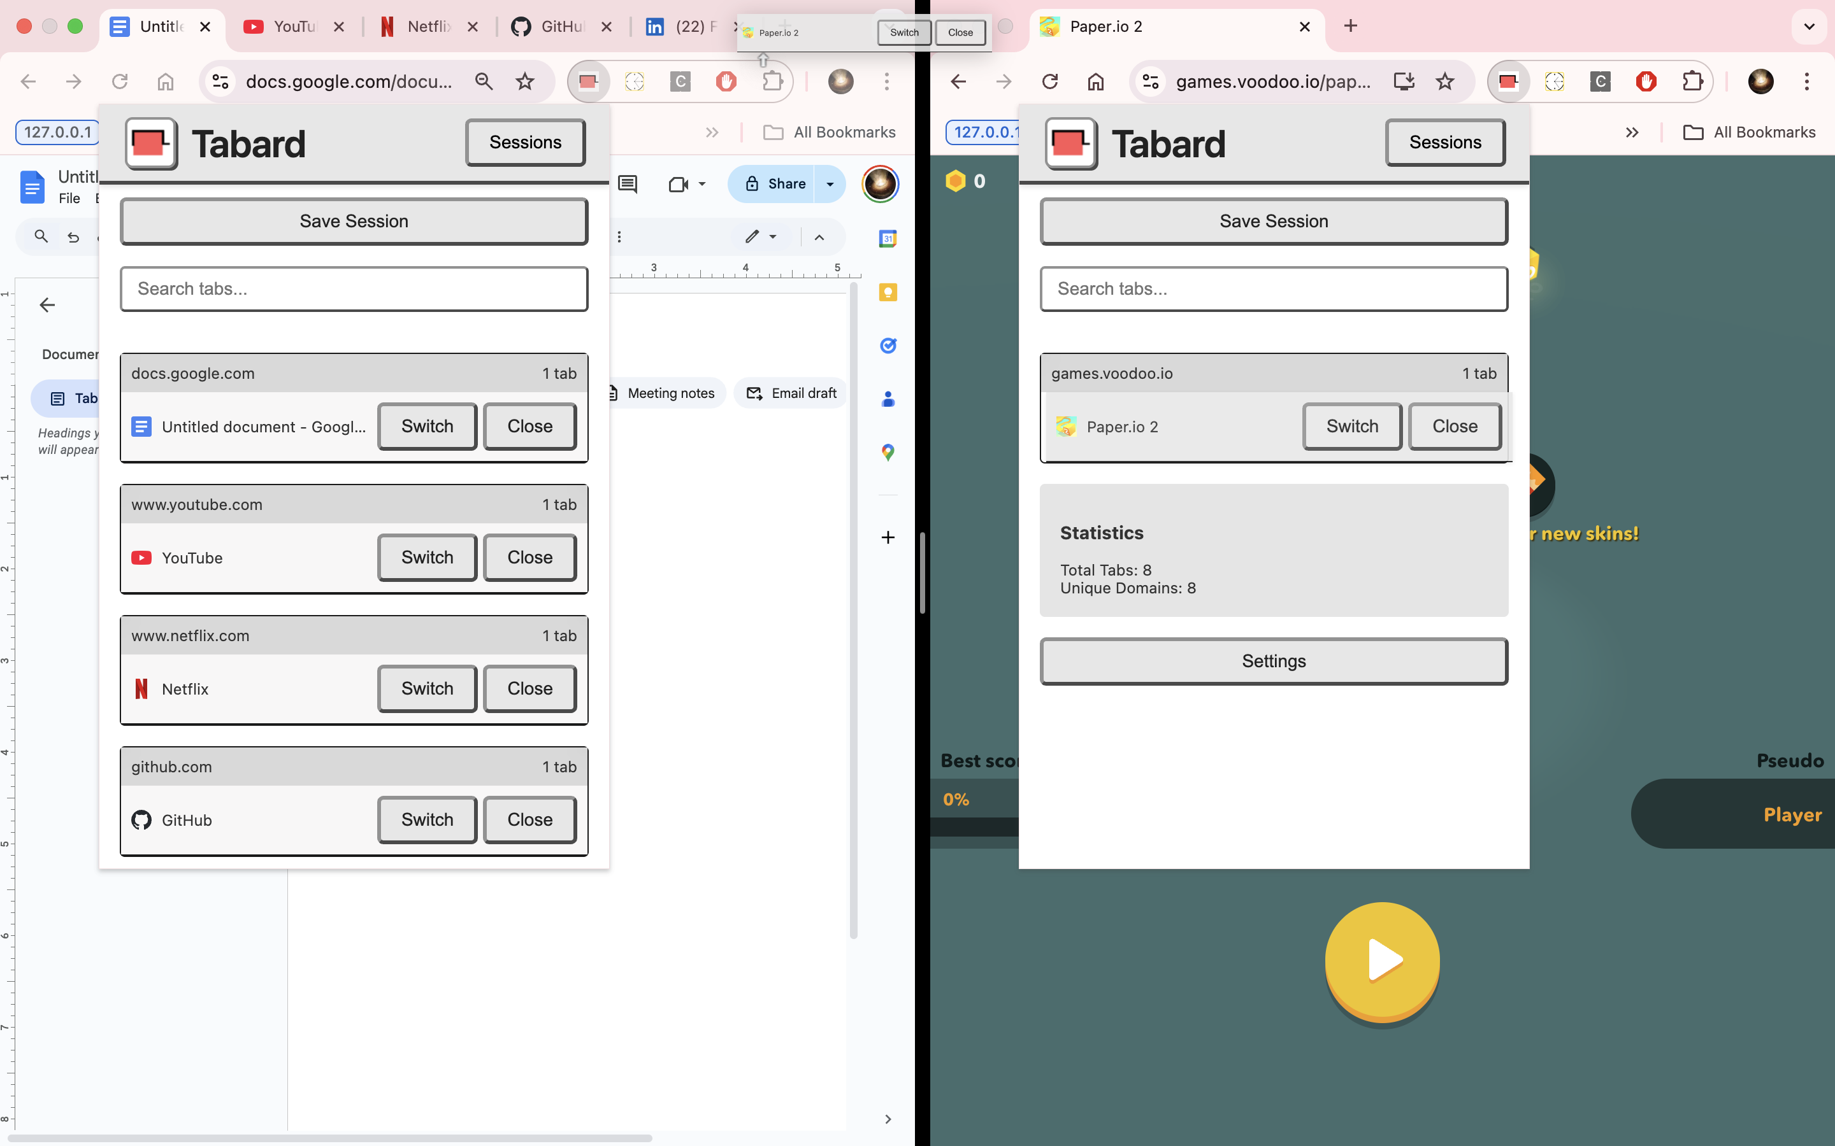Click the Docs horizontal scrollbar

(330, 1138)
